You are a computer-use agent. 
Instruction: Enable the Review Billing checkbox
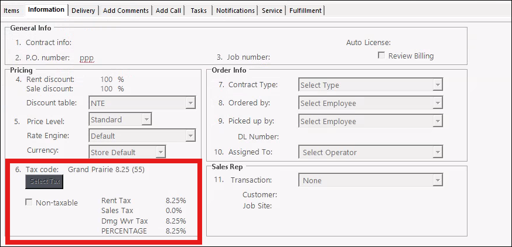pos(381,56)
